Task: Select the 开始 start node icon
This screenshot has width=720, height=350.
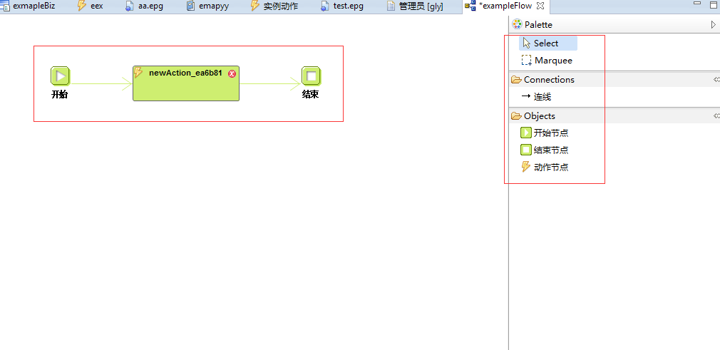Action: [x=60, y=76]
